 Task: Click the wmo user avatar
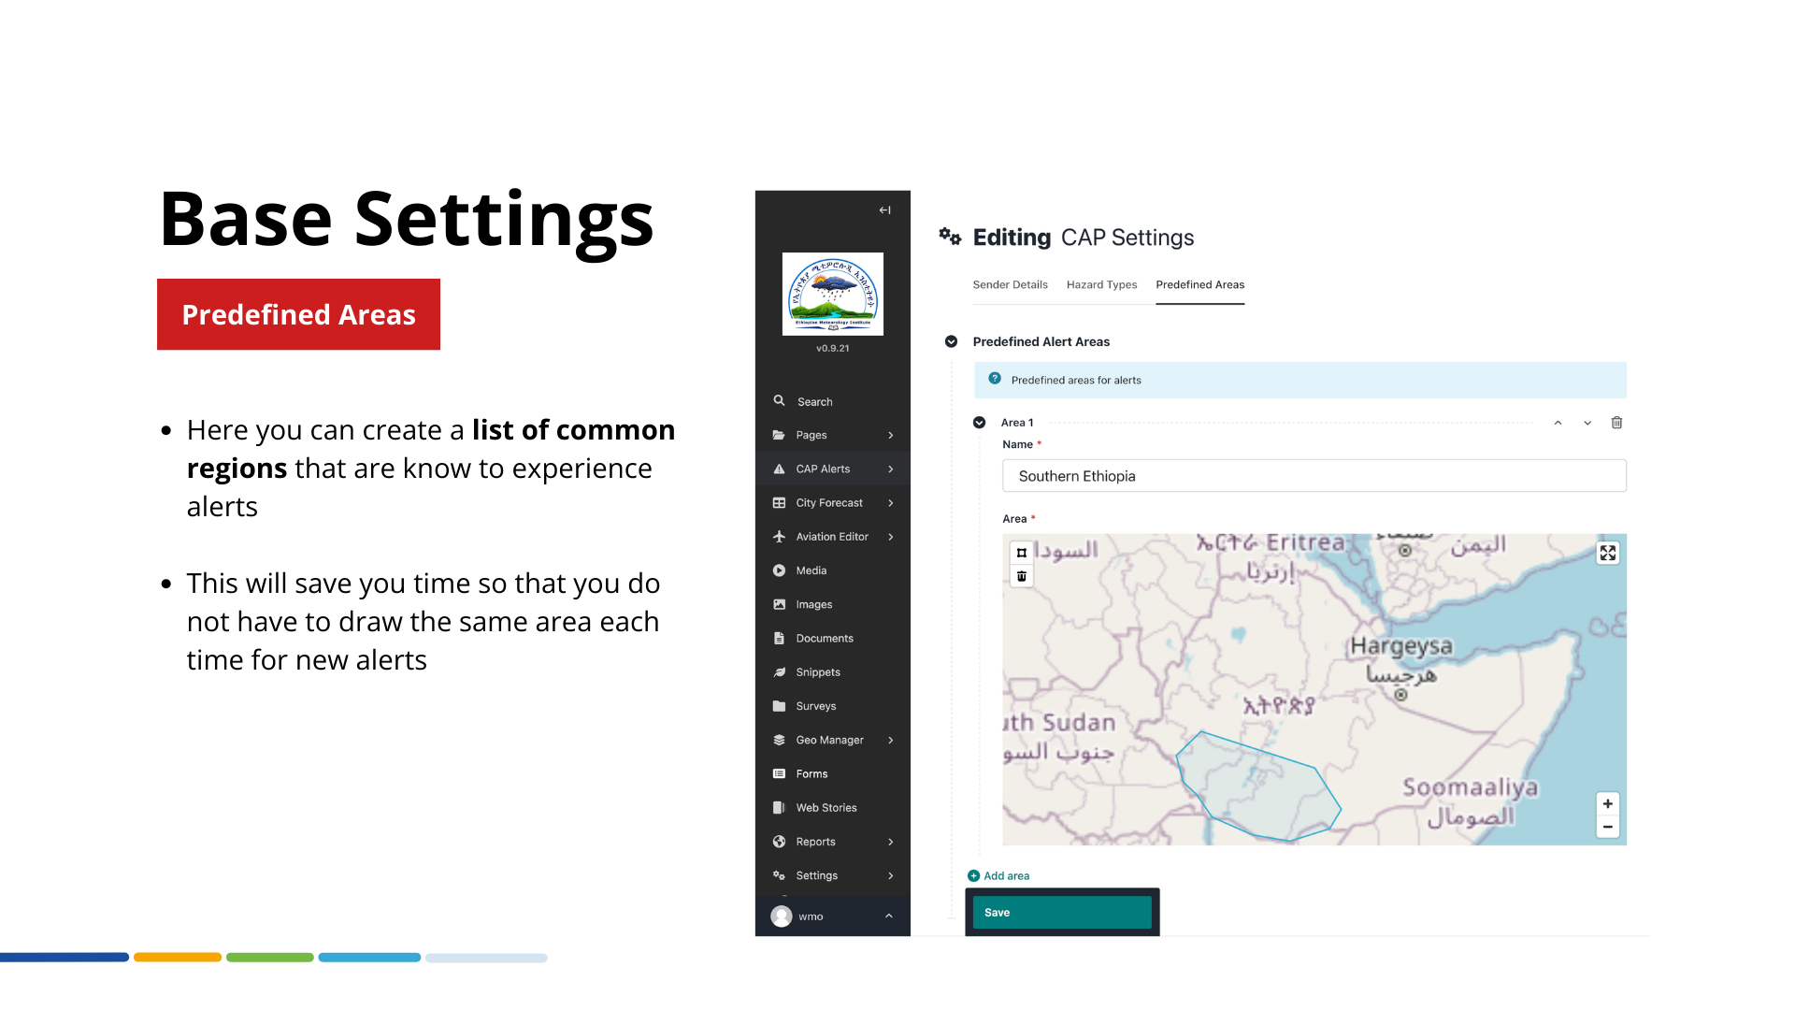click(782, 916)
